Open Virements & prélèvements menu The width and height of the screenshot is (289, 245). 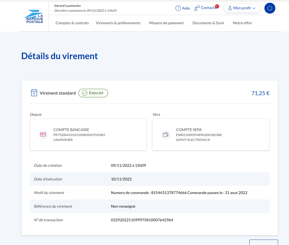coord(118,23)
